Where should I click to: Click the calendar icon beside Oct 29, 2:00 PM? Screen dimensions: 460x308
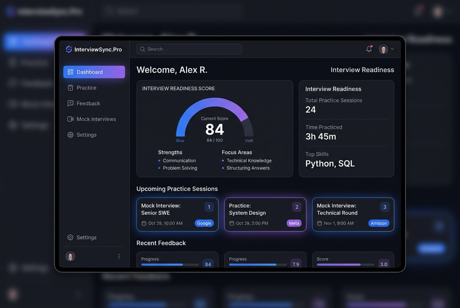pos(231,223)
